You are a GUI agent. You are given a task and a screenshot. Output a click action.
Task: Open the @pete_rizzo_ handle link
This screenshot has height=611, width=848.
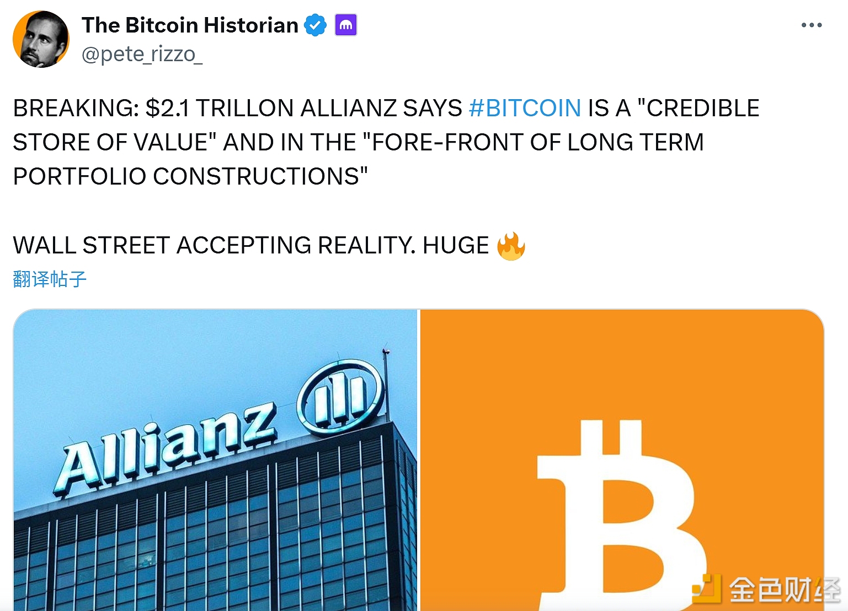[142, 55]
